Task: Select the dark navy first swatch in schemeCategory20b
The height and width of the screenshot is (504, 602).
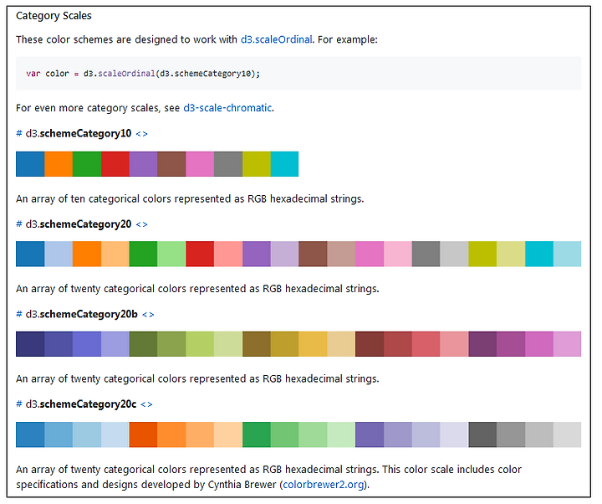Action: click(30, 344)
